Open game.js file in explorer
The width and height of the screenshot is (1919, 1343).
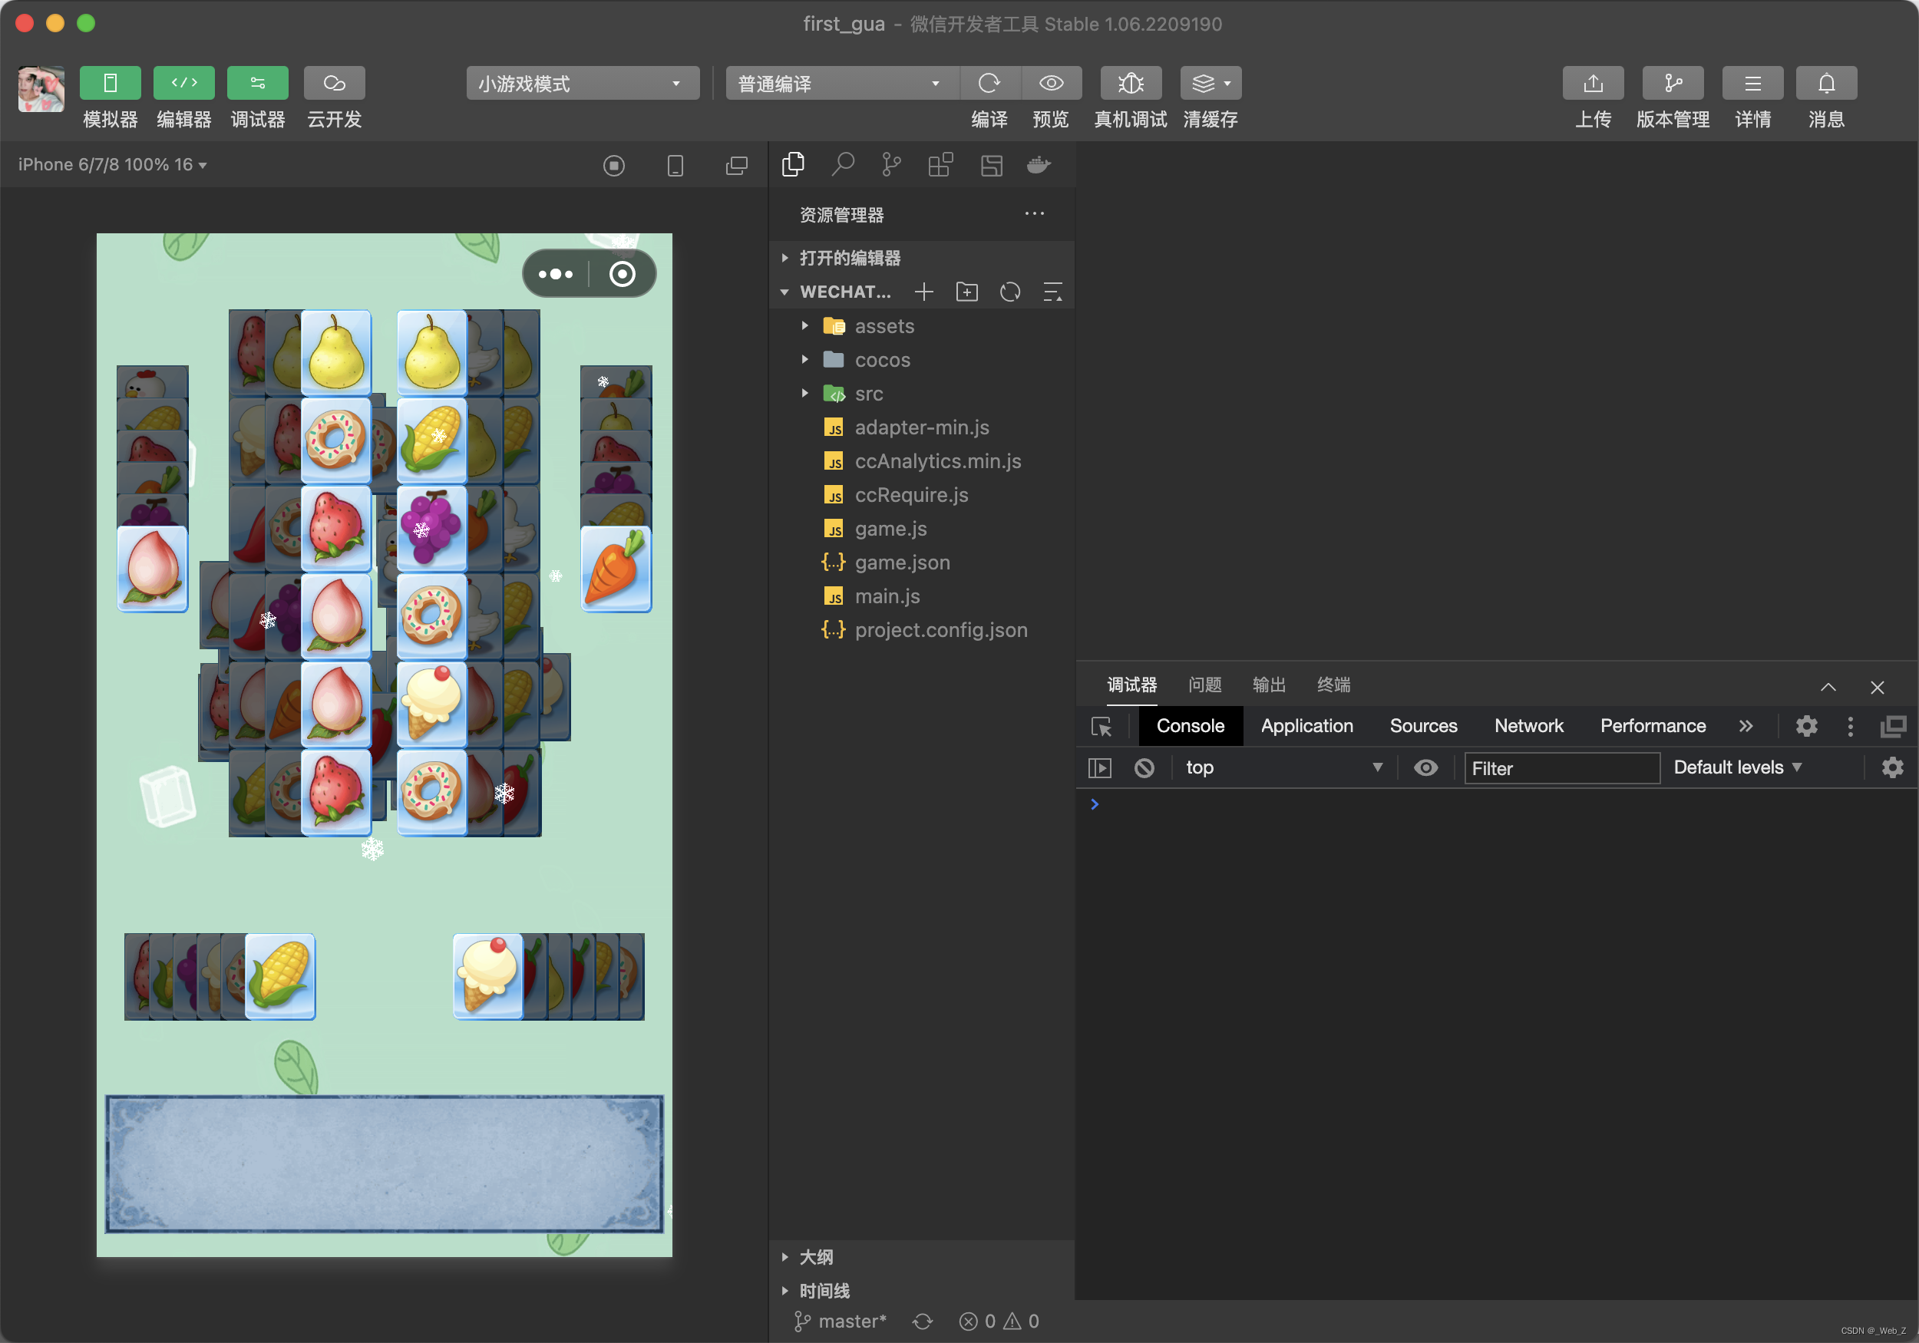(x=890, y=528)
